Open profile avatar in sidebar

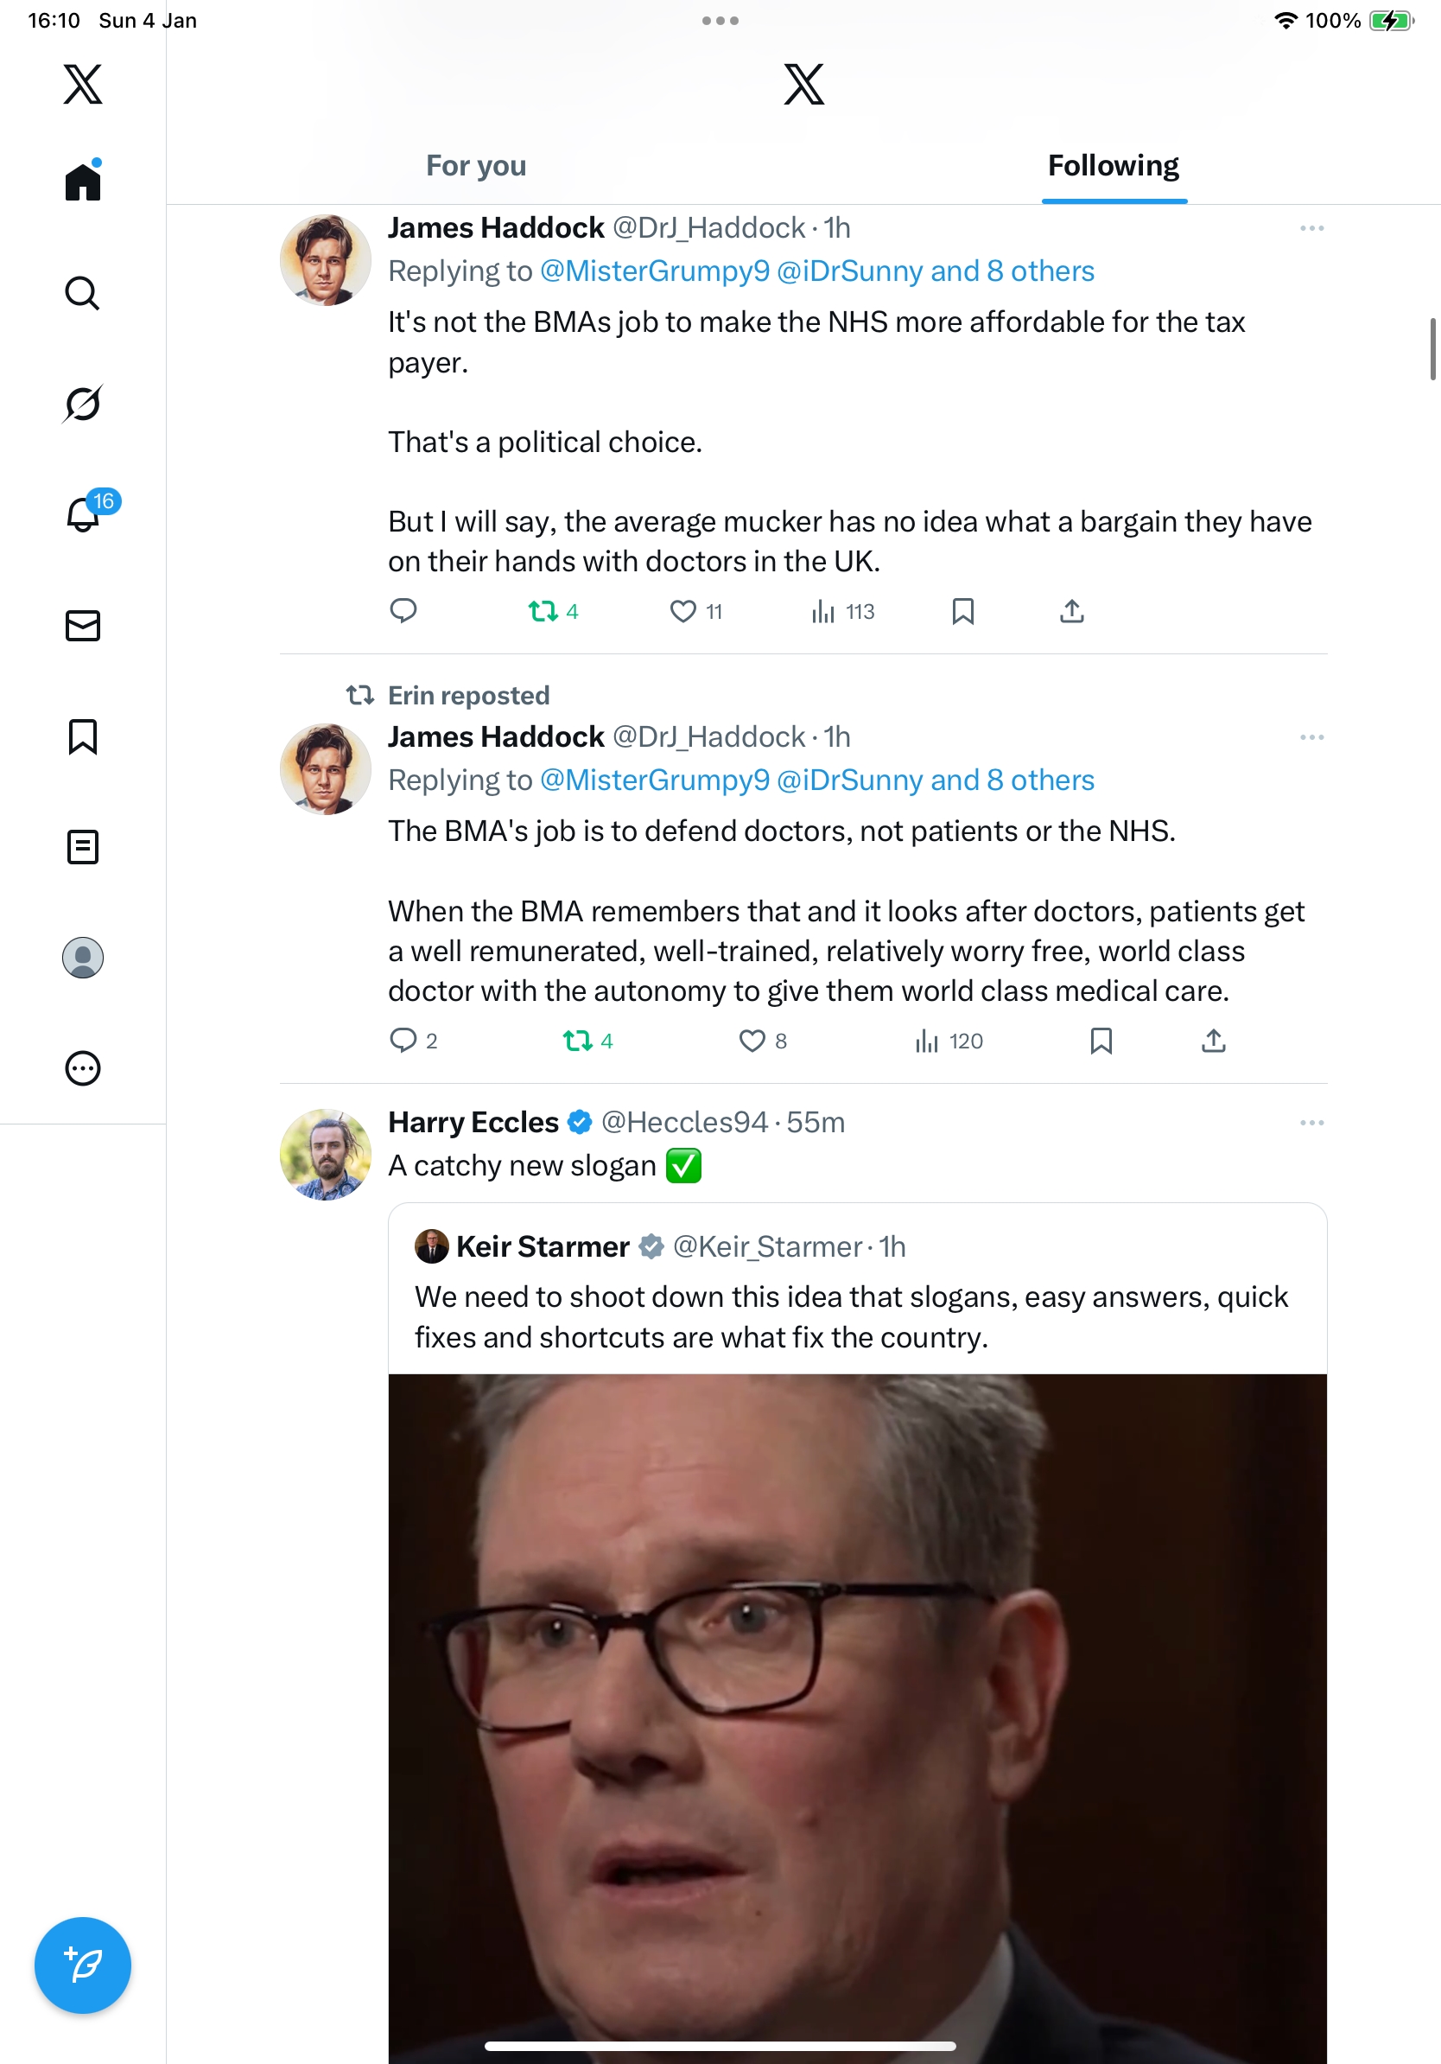pos(83,958)
